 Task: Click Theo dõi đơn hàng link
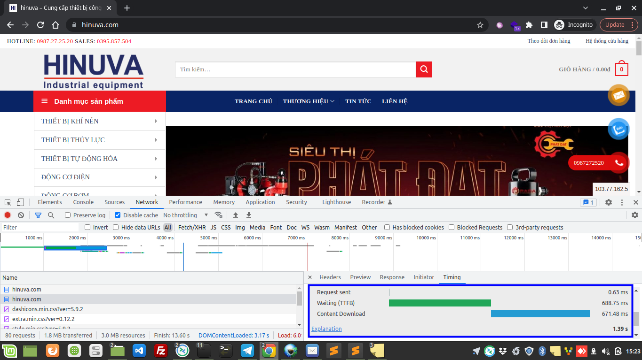pyautogui.click(x=549, y=41)
